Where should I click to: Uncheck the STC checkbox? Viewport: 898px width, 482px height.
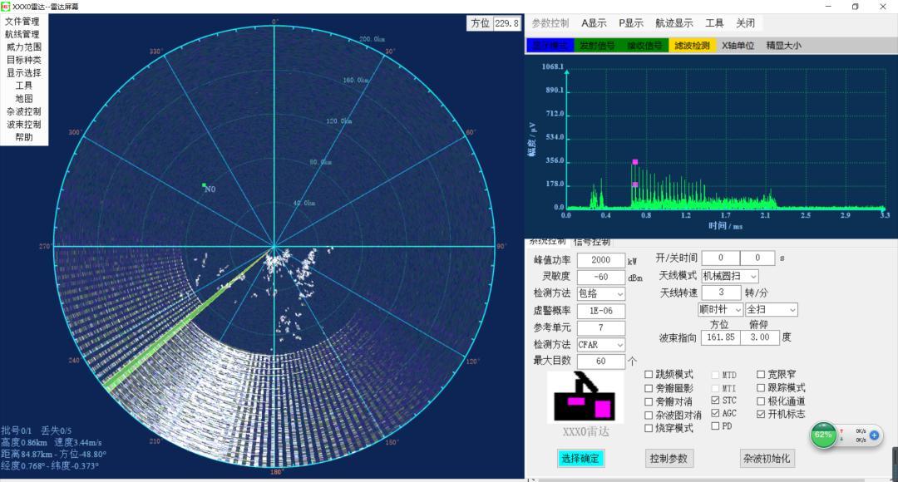tap(716, 401)
